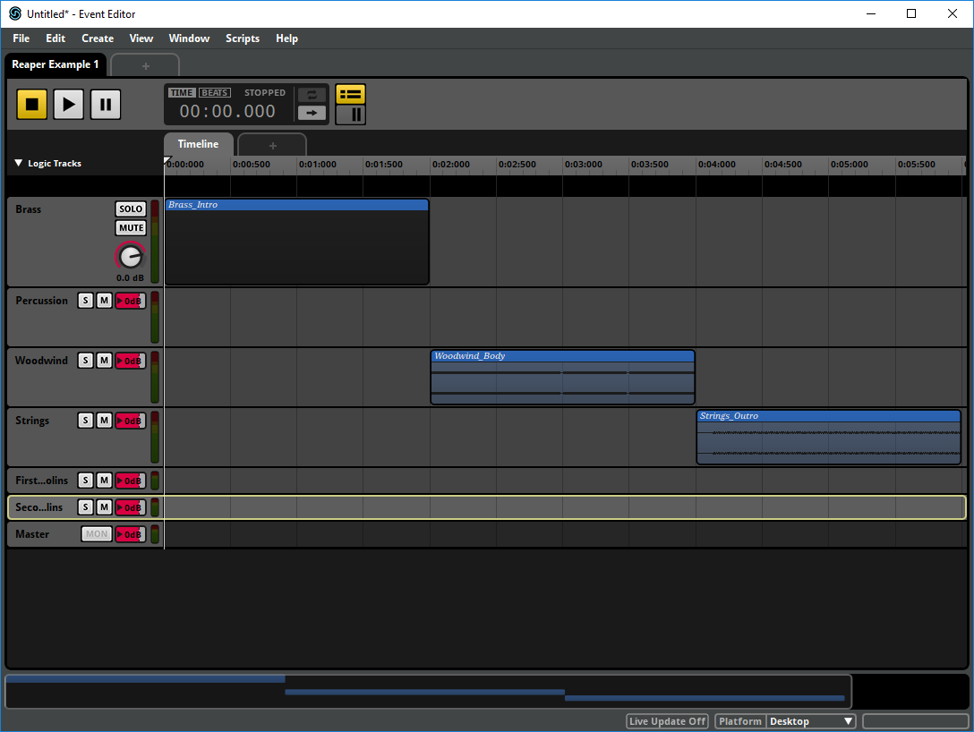Select the Stop transport icon

[x=31, y=104]
